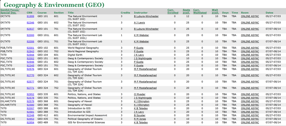The image size is (286, 126).
Task: Click the Seats avail. column header
Action: [x=186, y=11]
